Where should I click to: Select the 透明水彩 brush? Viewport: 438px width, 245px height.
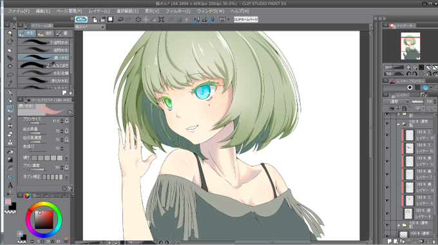[x=44, y=50]
